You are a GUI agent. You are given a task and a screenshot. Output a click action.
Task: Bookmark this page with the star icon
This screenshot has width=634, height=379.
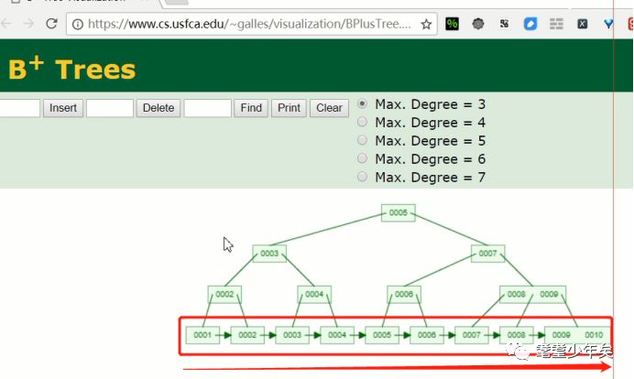[426, 24]
